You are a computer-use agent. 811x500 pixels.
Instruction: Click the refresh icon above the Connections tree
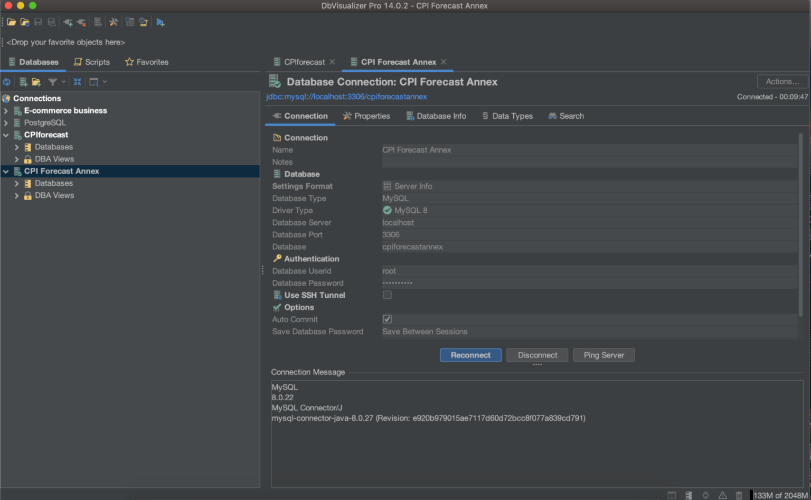coord(7,81)
